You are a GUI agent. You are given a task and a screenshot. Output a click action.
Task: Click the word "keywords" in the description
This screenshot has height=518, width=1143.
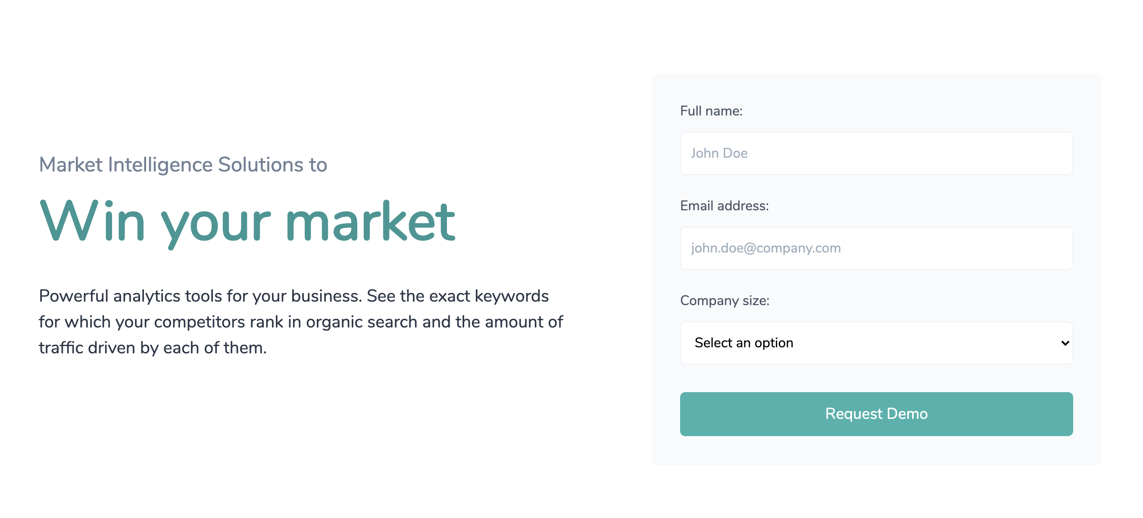512,296
